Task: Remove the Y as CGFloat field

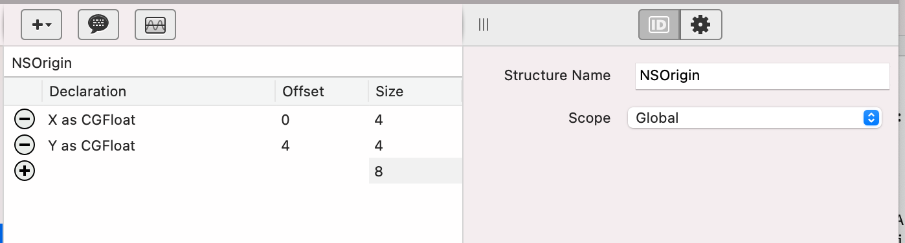Action: click(24, 145)
